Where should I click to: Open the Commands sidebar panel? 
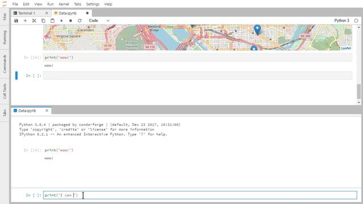(5, 64)
